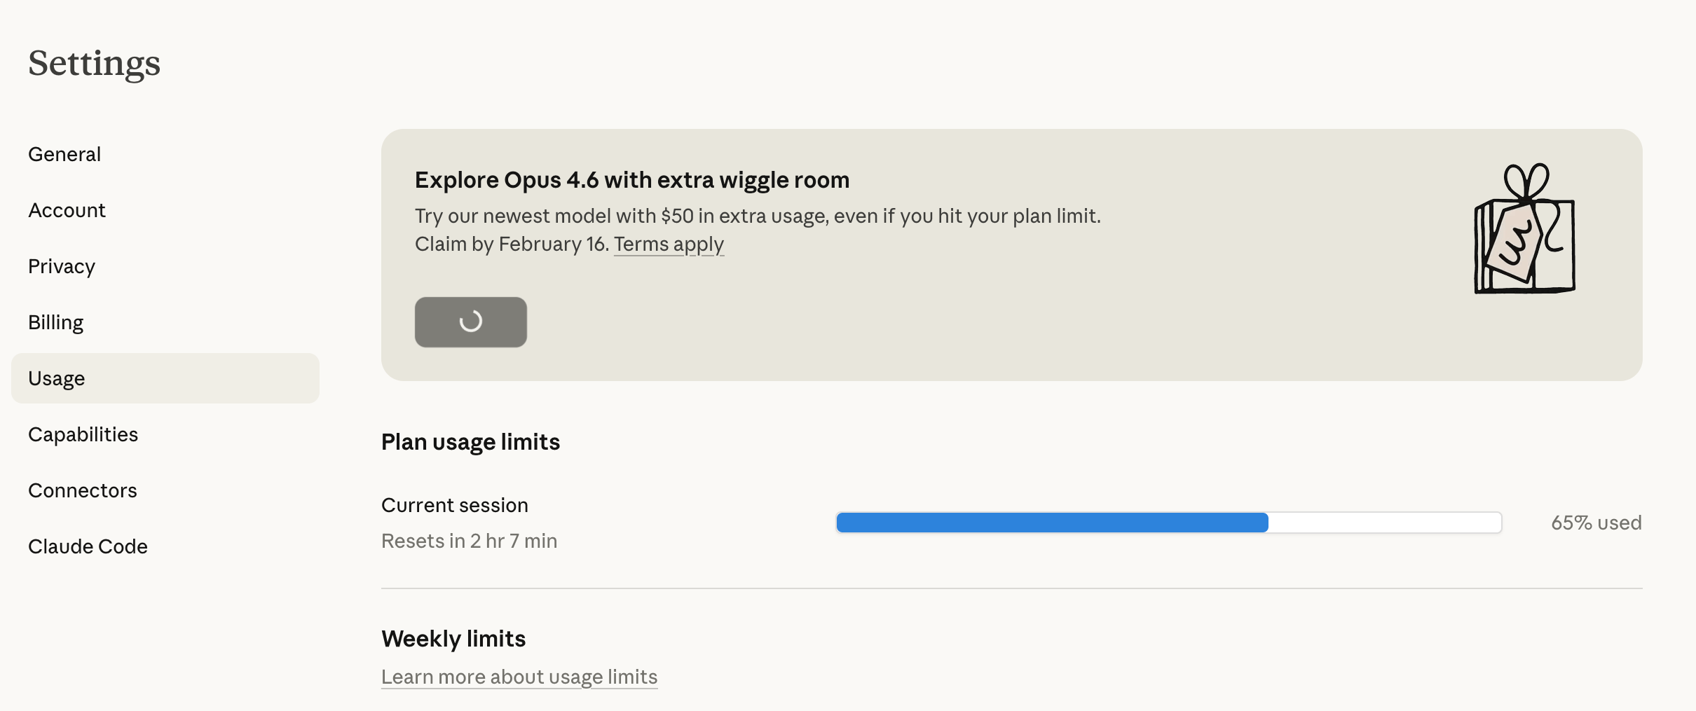Click the current session usage bar
1696x711 pixels.
(x=1168, y=523)
